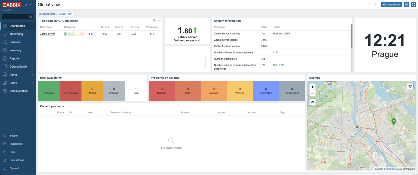Image resolution: width=418 pixels, height=175 pixels.
Task: Open the widget ellipsis menu
Action: [x=159, y=20]
